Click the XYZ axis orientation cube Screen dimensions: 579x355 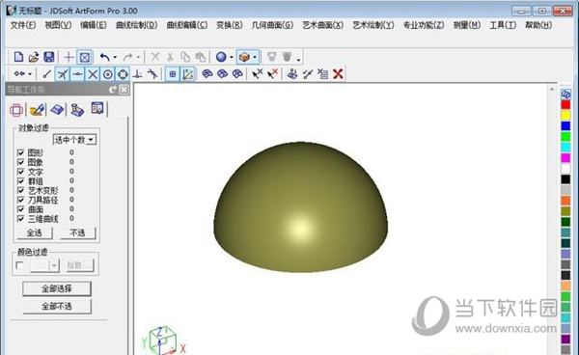[163, 341]
